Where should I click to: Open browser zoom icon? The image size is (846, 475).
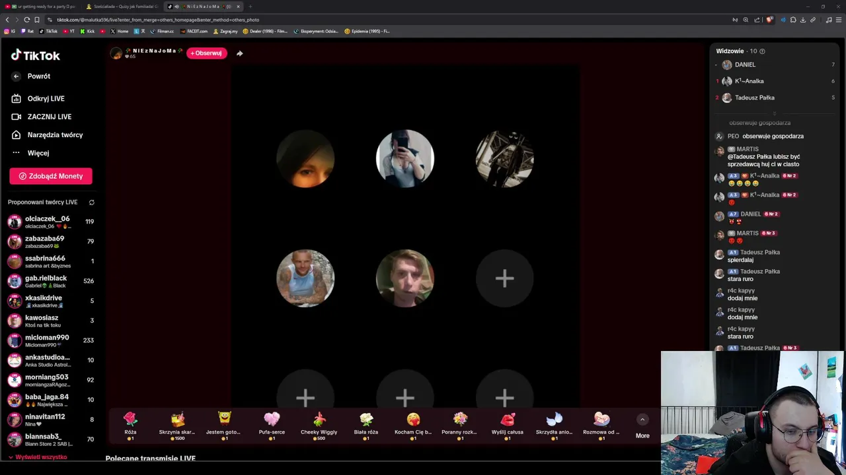pyautogui.click(x=746, y=20)
